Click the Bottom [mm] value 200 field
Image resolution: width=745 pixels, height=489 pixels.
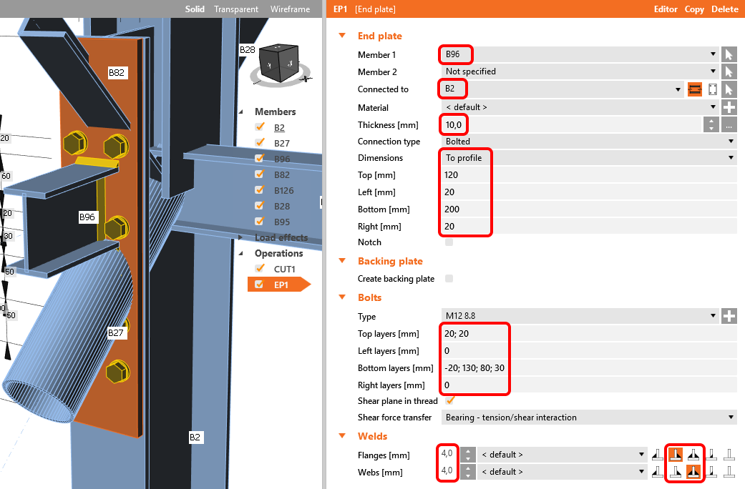(x=589, y=209)
